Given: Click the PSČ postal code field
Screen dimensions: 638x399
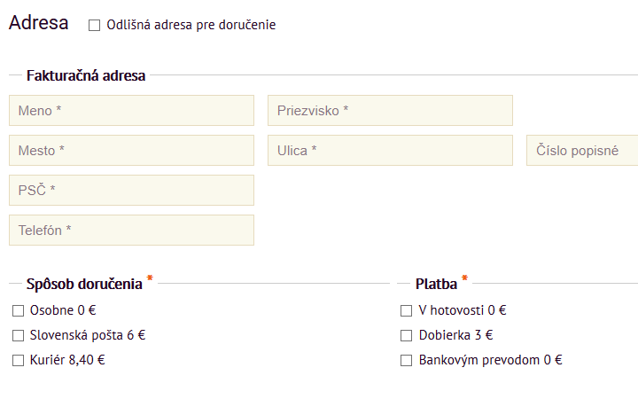Looking at the screenshot, I should point(131,191).
